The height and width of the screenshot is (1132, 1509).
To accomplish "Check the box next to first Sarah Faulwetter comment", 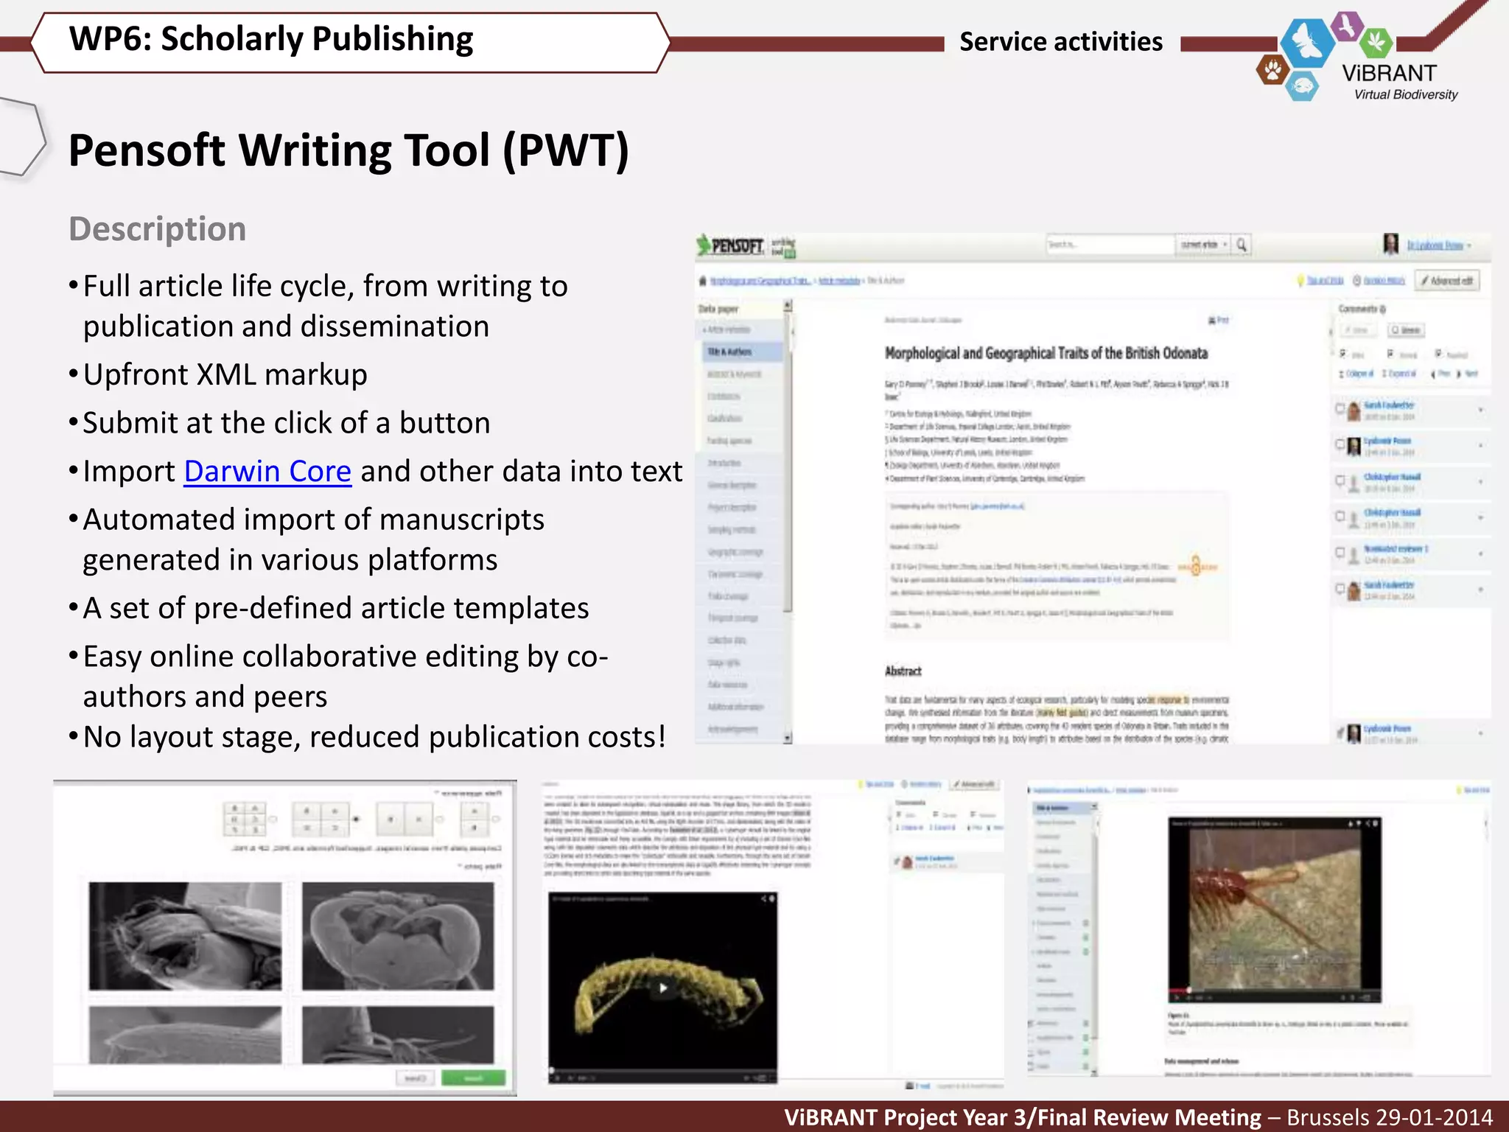I will click(1340, 408).
